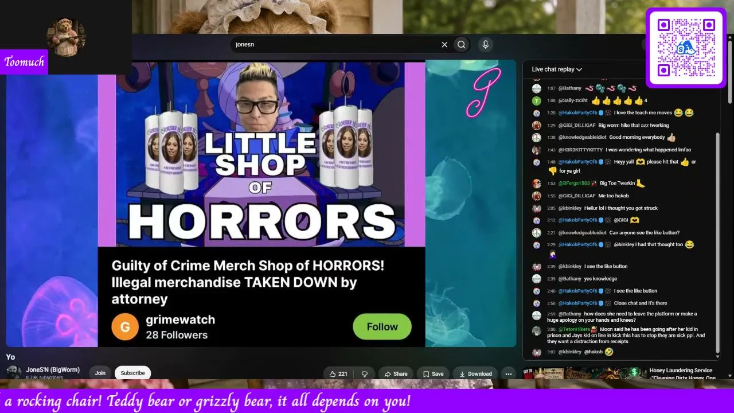Click the video title "Yo"
The width and height of the screenshot is (734, 413).
[x=10, y=357]
